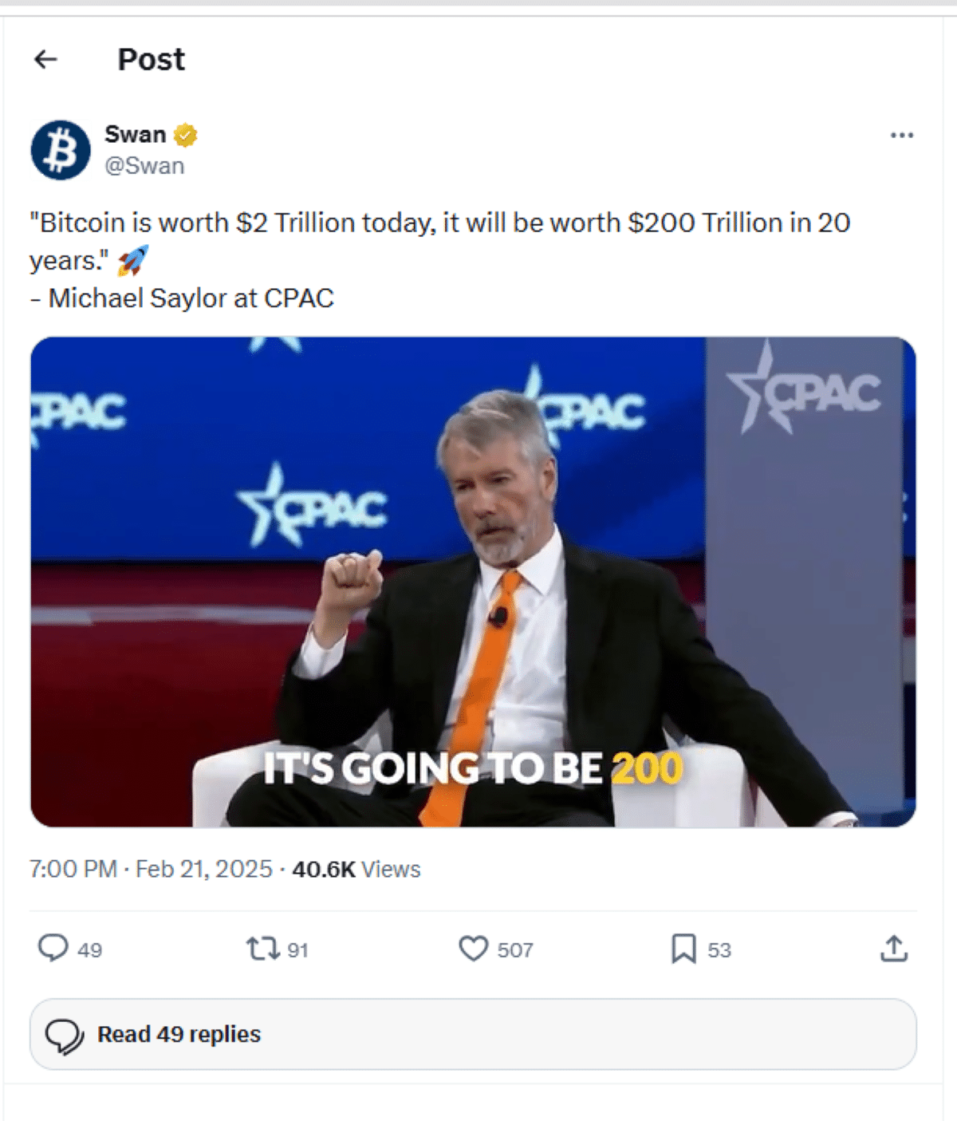
Task: Click the Post heading title
Action: coord(151,59)
